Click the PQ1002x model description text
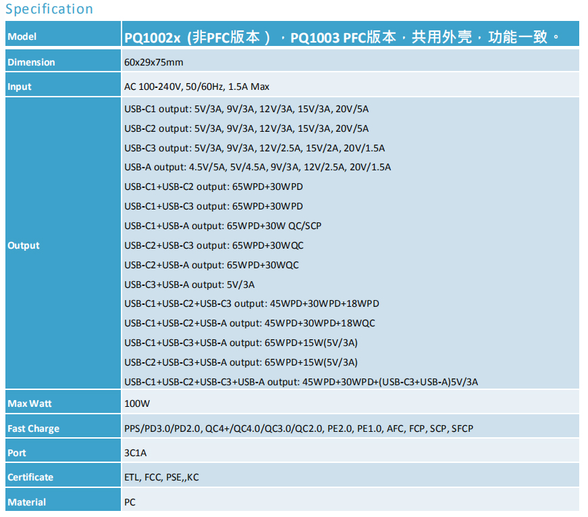 (342, 37)
